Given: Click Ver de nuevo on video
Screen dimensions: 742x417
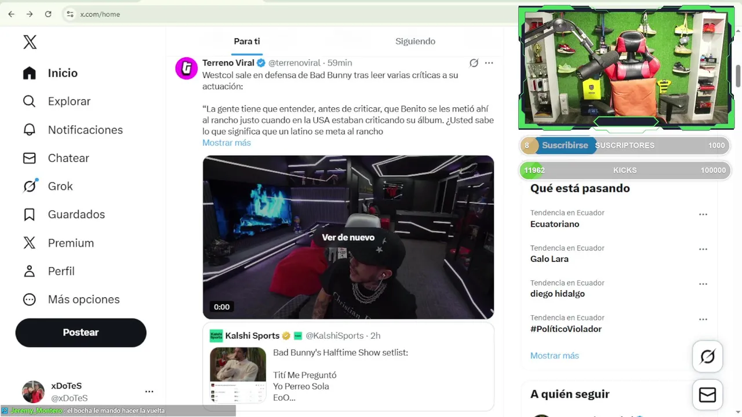Looking at the screenshot, I should (x=348, y=237).
